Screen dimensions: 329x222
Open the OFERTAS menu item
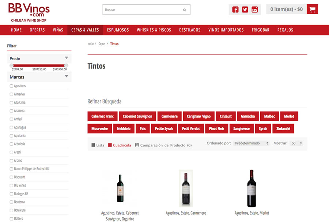[x=37, y=30]
